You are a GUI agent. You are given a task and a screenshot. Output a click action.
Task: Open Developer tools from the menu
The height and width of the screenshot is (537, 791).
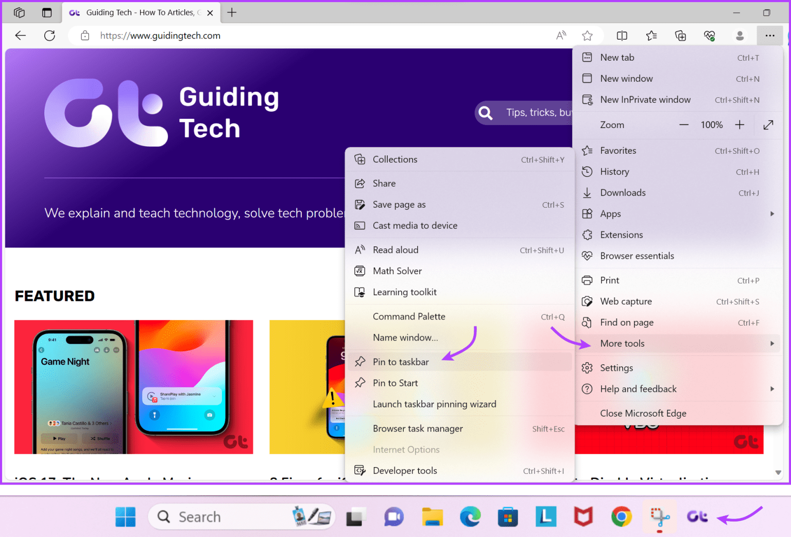[405, 470]
